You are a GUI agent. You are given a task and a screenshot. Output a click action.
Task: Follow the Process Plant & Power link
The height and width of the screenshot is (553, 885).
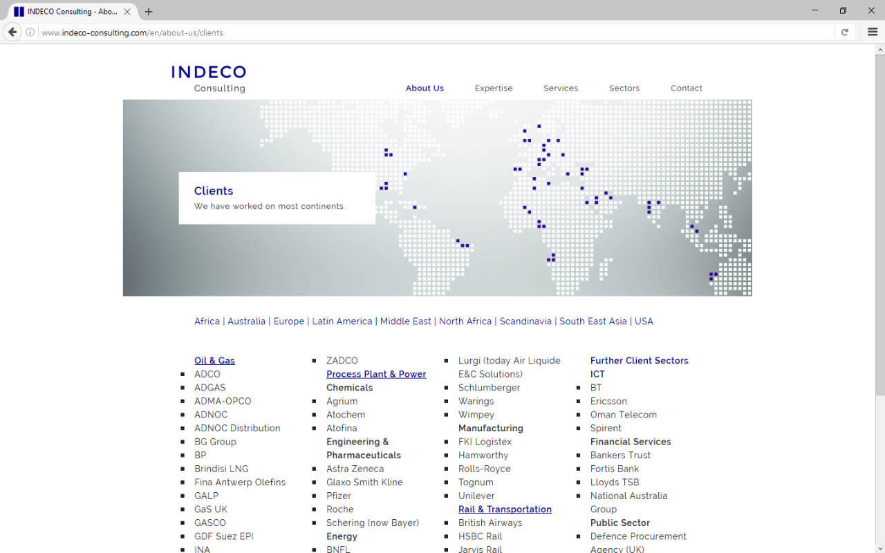click(376, 374)
